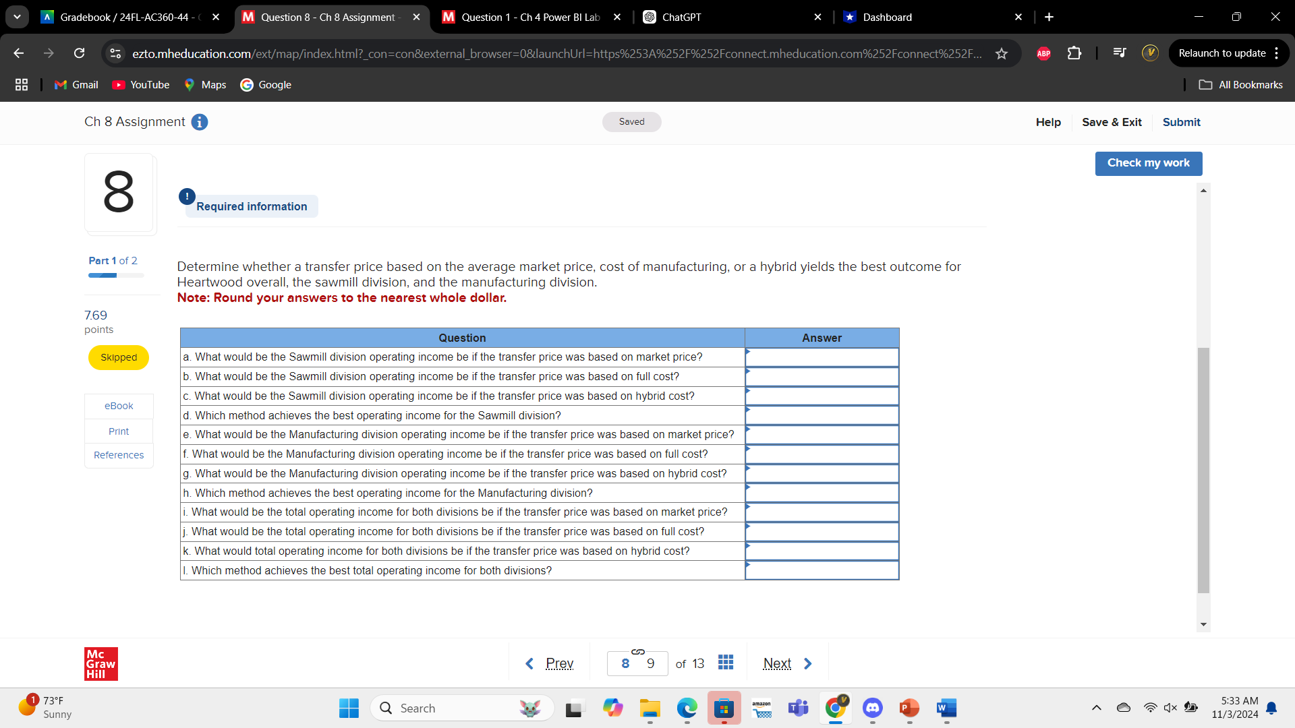The height and width of the screenshot is (728, 1295).
Task: Click the Check my work button
Action: coord(1148,163)
